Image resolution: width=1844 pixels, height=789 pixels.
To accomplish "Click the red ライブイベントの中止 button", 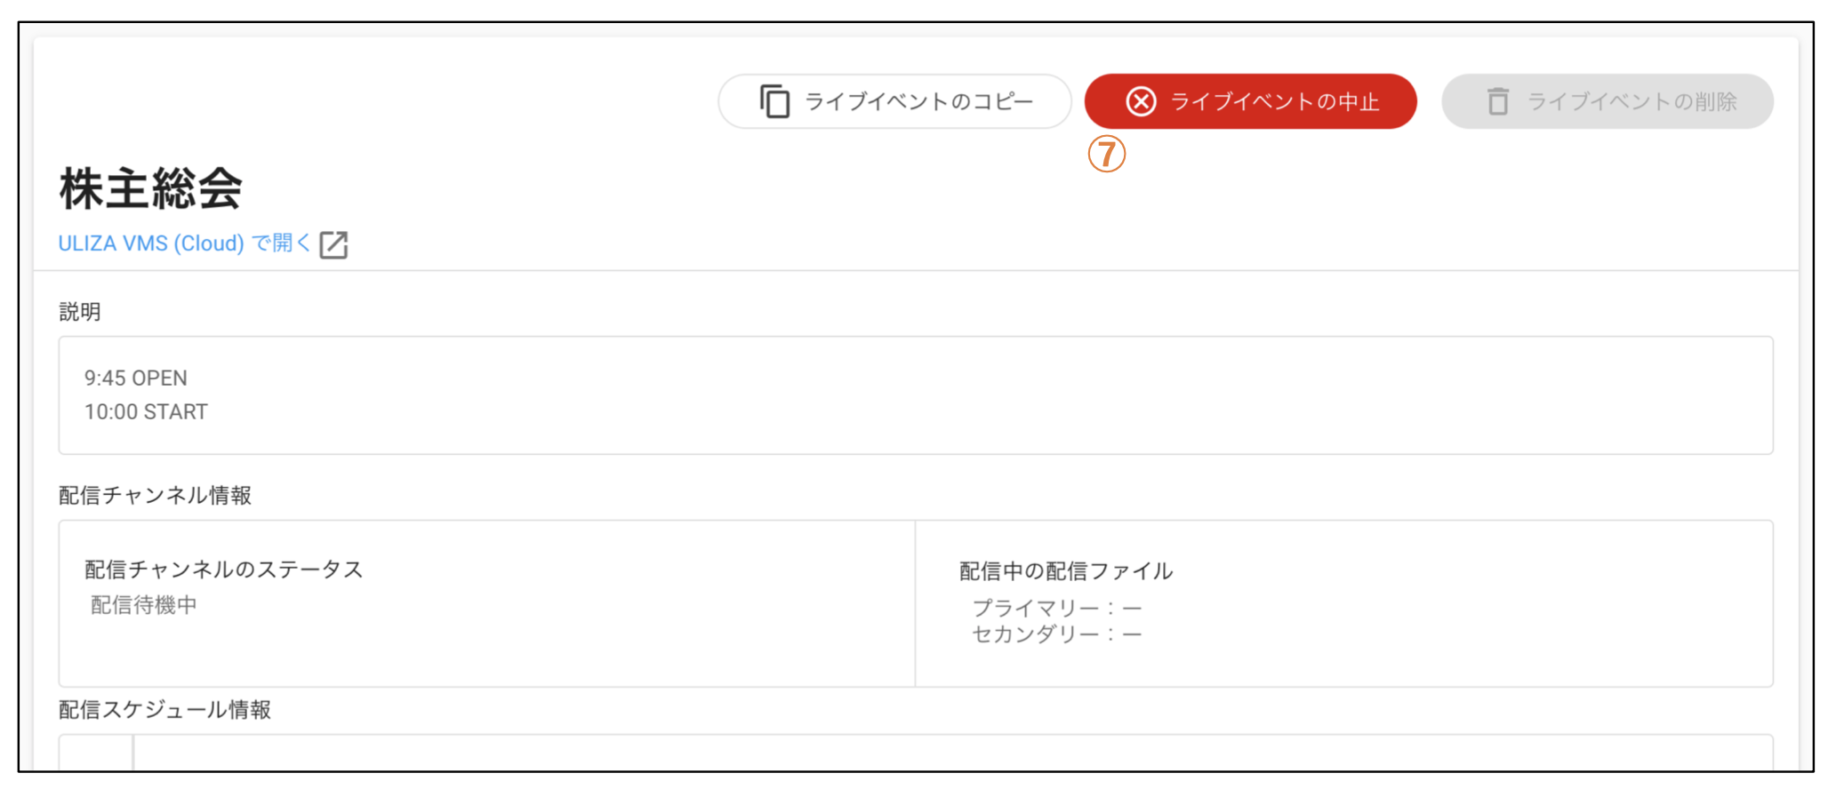I will [1250, 101].
